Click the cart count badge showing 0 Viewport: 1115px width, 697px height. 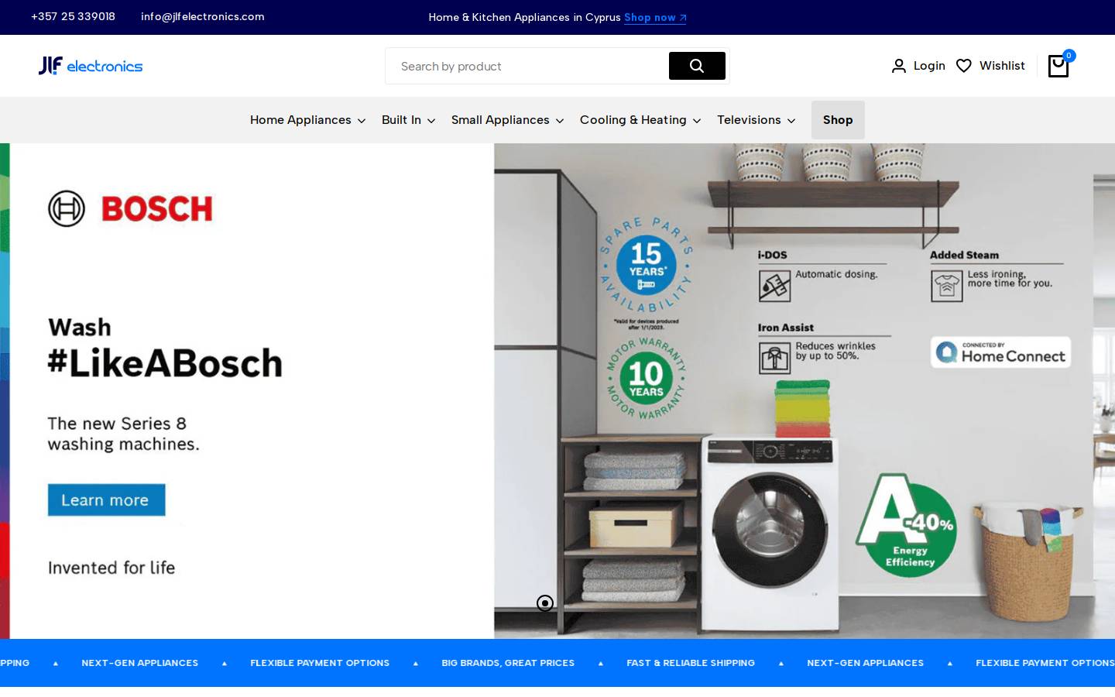(1069, 56)
